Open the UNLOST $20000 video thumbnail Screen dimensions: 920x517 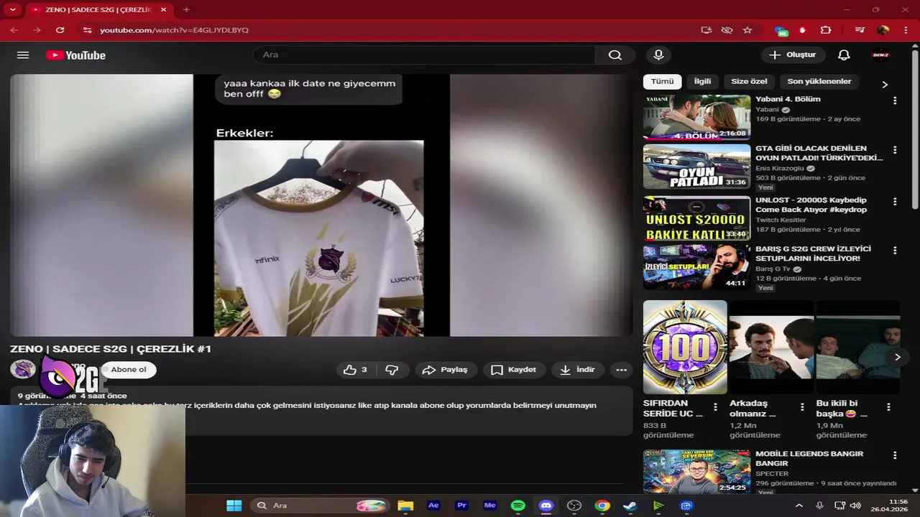(x=696, y=218)
